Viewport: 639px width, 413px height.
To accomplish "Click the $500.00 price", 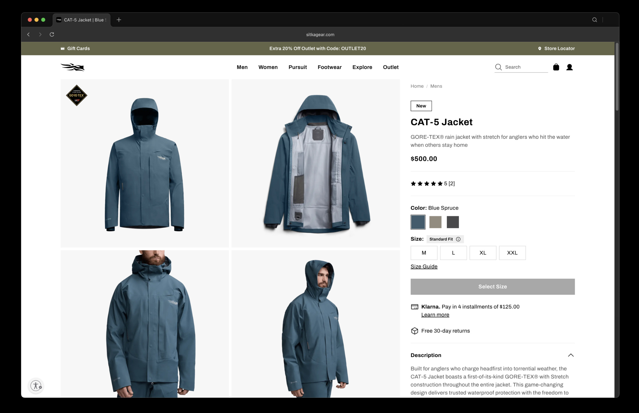I will coord(423,159).
